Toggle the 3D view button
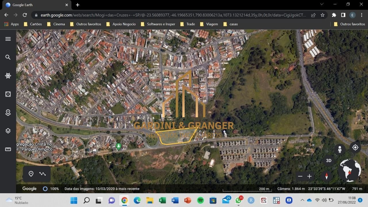Viewport: 368px width, 207px height. [328, 161]
